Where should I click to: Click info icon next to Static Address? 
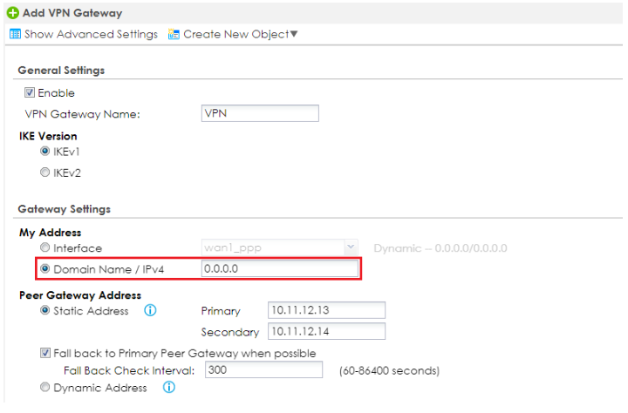tap(149, 310)
